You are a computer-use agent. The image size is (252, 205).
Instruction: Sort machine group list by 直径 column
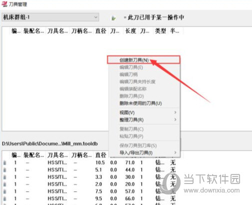click(x=101, y=31)
